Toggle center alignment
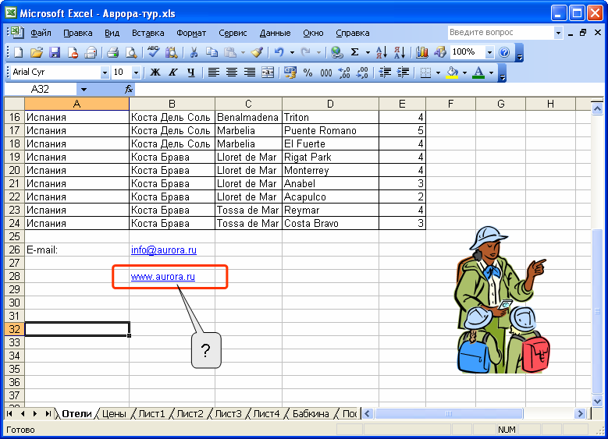 pyautogui.click(x=232, y=73)
